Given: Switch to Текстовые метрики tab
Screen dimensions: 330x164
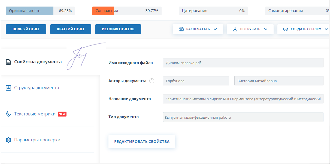Looking at the screenshot, I should tap(35, 114).
